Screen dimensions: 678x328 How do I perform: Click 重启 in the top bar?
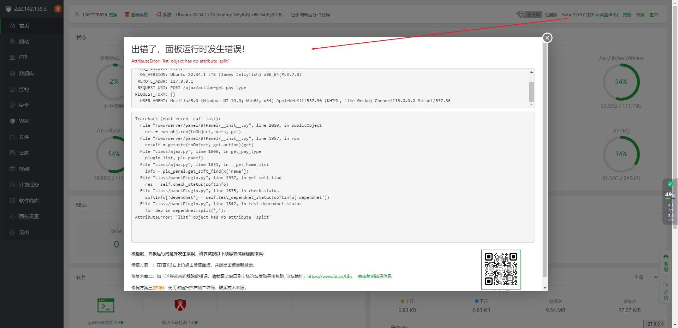click(654, 15)
